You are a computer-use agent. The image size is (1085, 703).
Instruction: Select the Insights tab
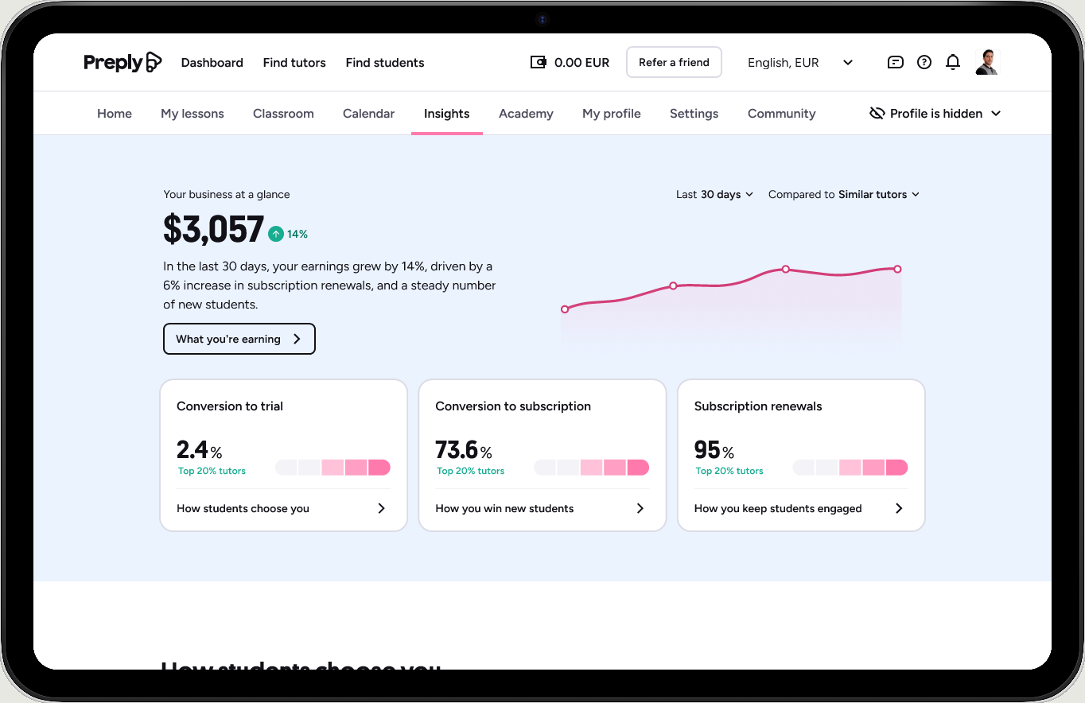point(446,114)
